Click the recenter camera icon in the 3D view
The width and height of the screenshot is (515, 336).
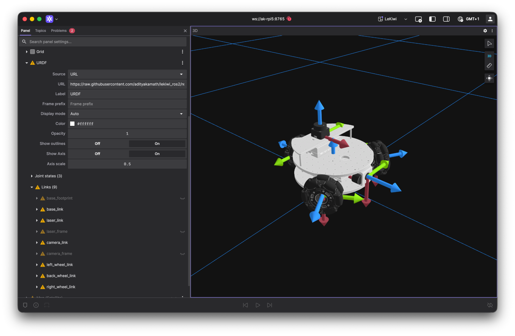click(x=489, y=78)
